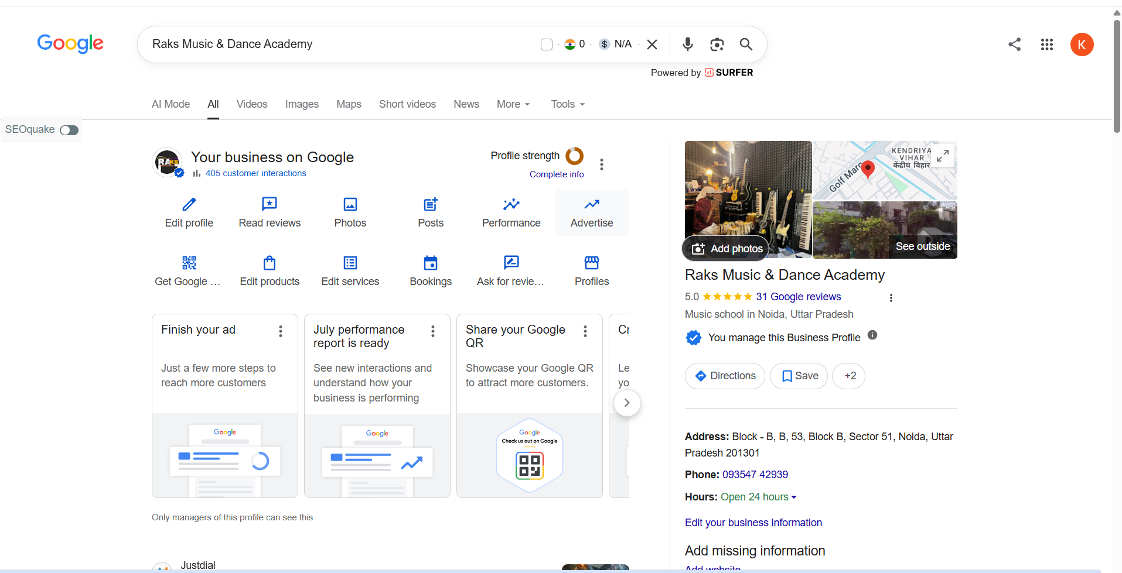Click the Edit products bag icon
The height and width of the screenshot is (573, 1122).
coord(270,263)
